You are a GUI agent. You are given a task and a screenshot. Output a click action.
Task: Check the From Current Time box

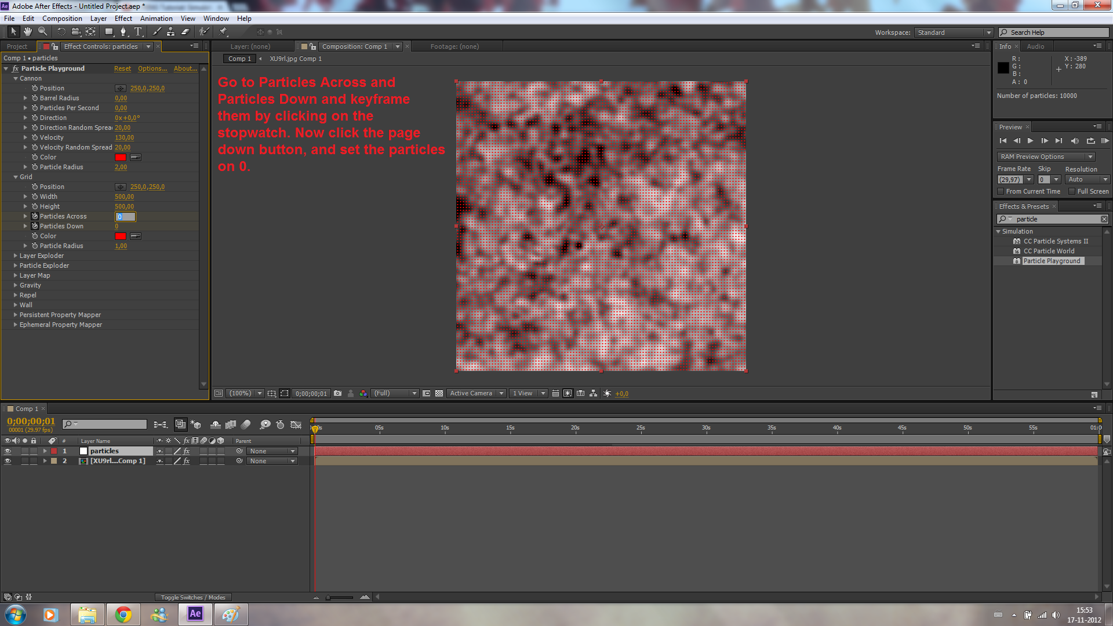click(1001, 191)
